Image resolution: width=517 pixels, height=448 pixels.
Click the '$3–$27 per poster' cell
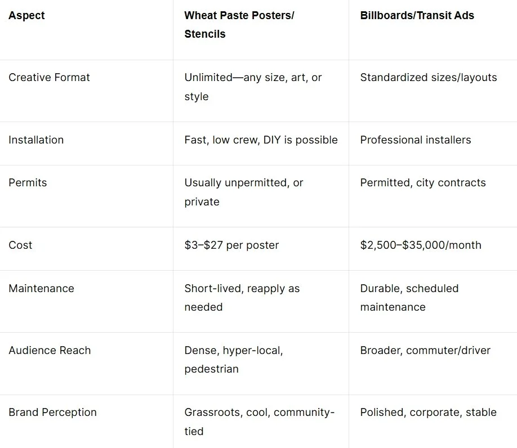[231, 245]
